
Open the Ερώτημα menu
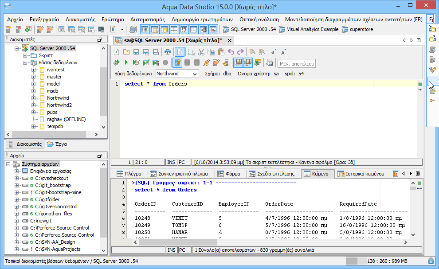pyautogui.click(x=113, y=19)
